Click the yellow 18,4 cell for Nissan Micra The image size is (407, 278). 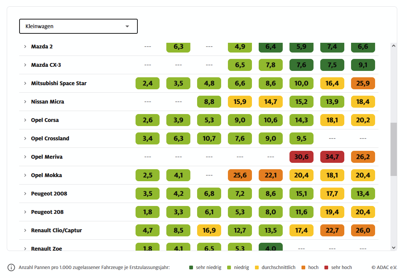363,102
